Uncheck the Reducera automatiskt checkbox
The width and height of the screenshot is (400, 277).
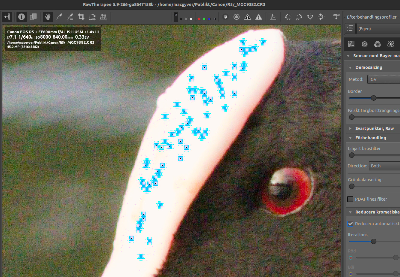(x=350, y=224)
